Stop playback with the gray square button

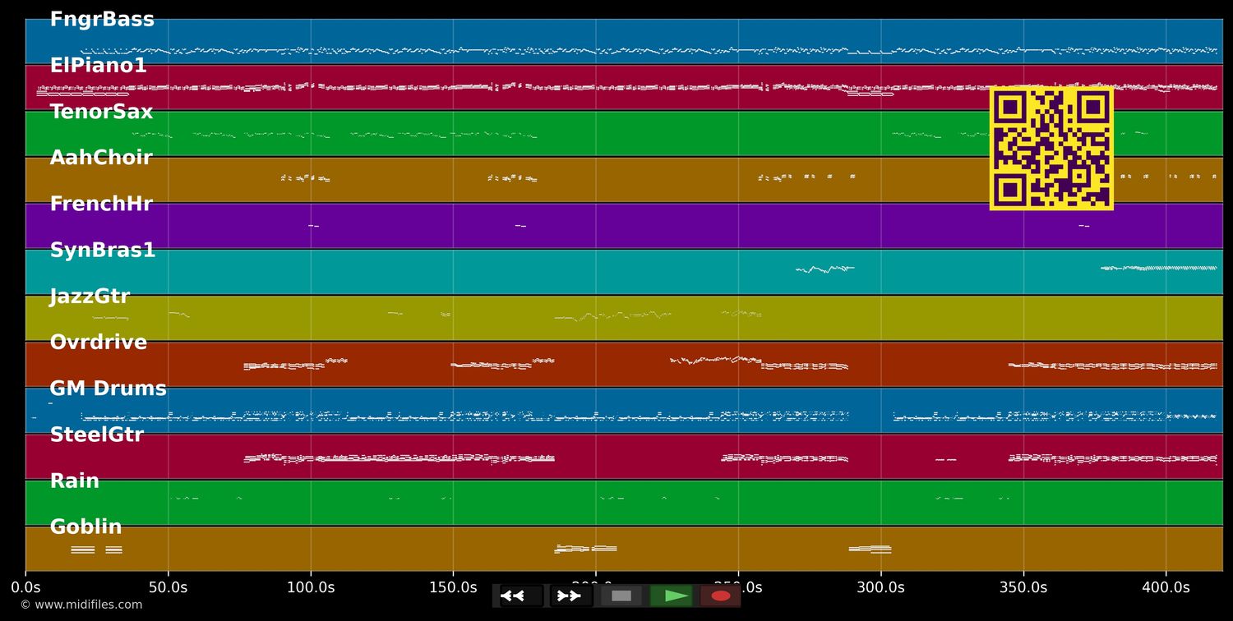[621, 596]
